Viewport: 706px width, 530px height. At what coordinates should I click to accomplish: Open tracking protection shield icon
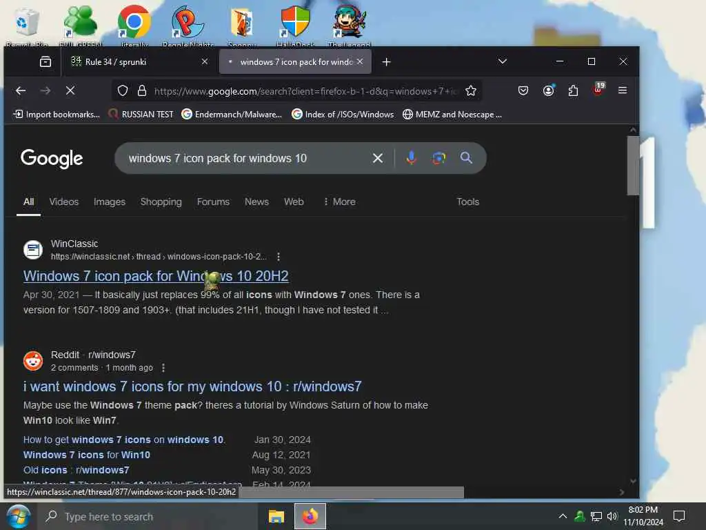123,90
